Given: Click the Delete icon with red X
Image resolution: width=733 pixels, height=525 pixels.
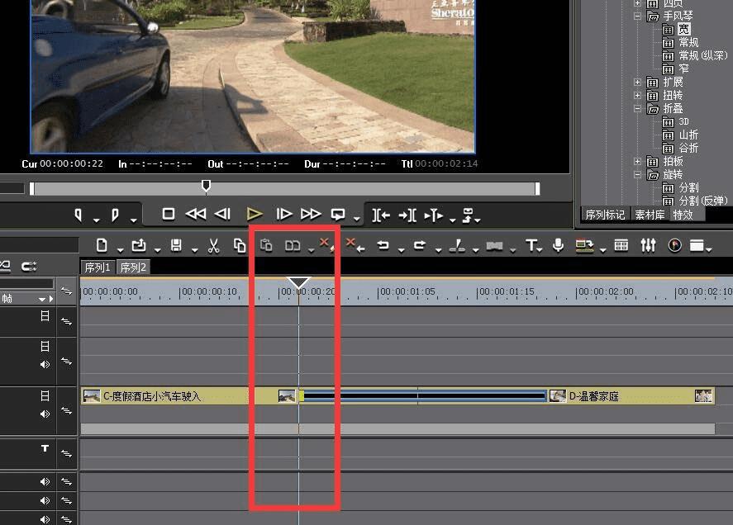Looking at the screenshot, I should click(x=326, y=244).
